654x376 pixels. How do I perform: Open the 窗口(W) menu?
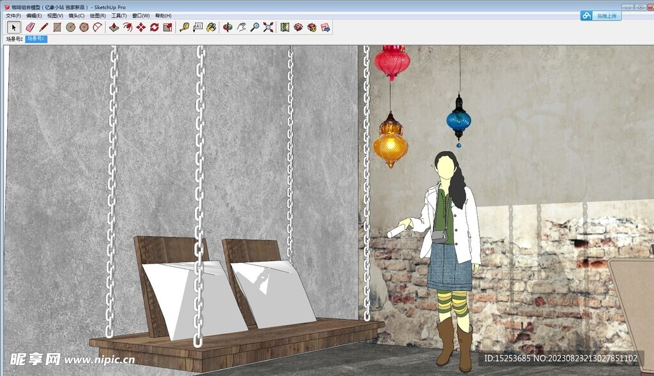tap(141, 16)
